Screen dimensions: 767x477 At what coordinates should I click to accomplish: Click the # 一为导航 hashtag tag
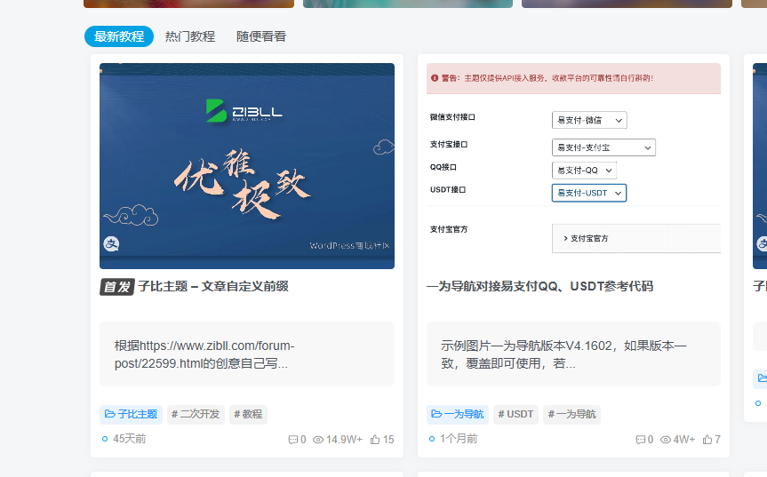click(571, 415)
